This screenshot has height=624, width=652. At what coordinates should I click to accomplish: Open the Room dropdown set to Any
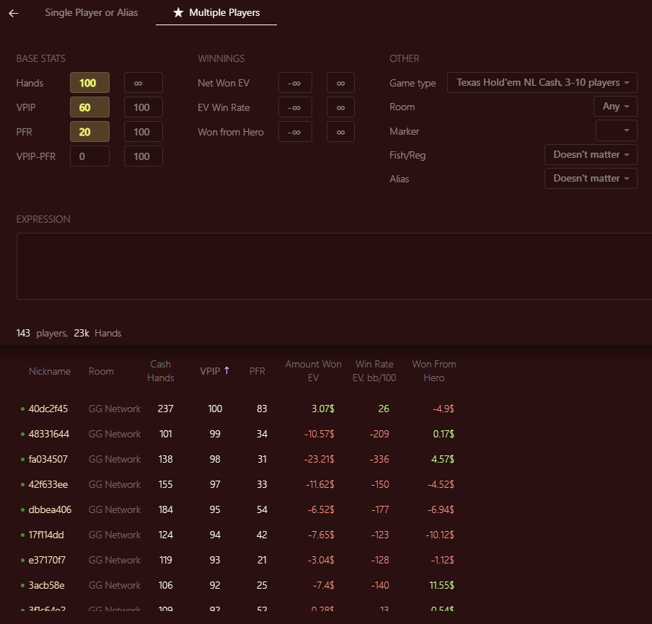pos(615,107)
